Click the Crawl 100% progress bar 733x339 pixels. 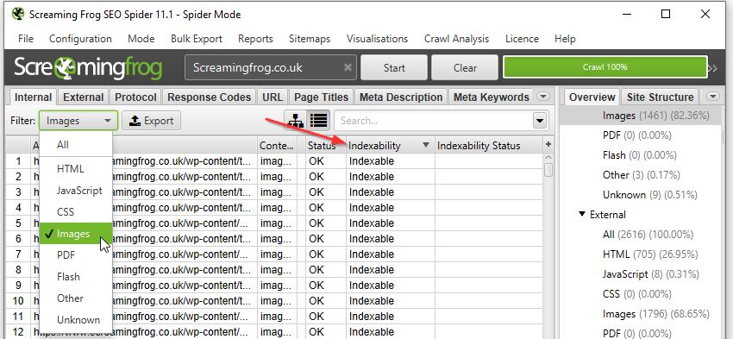tap(605, 67)
